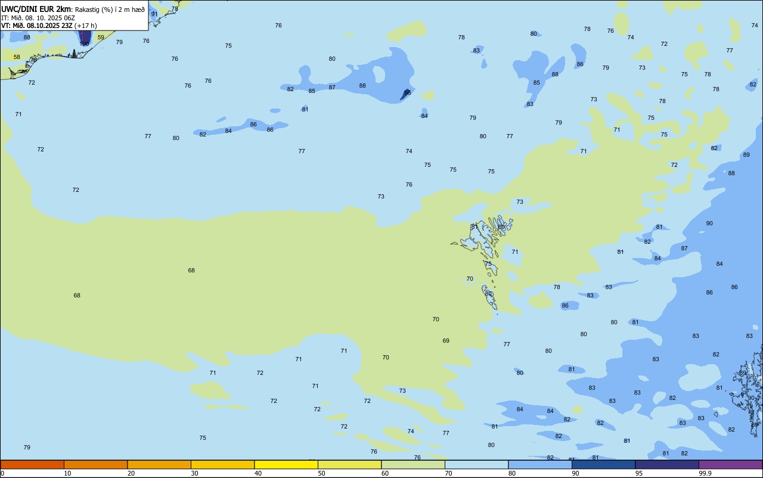Click the "69" humidity value on the map
Viewport: 763px width, 478px height.
click(x=446, y=341)
